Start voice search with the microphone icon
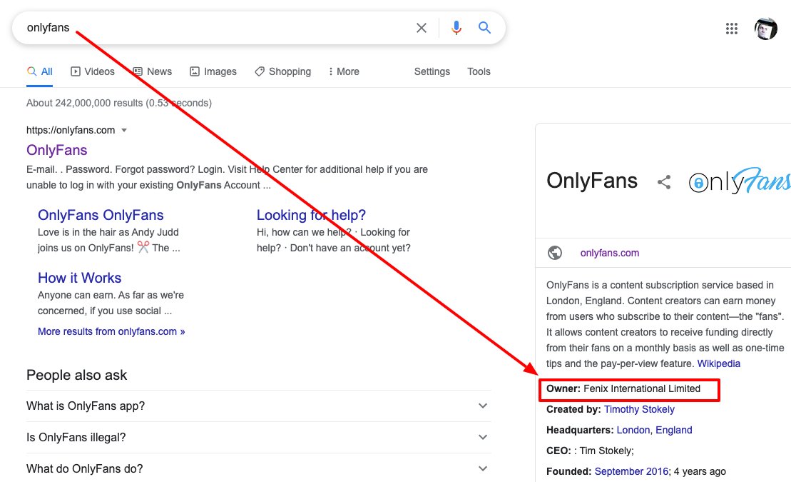The image size is (791, 482). coord(456,28)
